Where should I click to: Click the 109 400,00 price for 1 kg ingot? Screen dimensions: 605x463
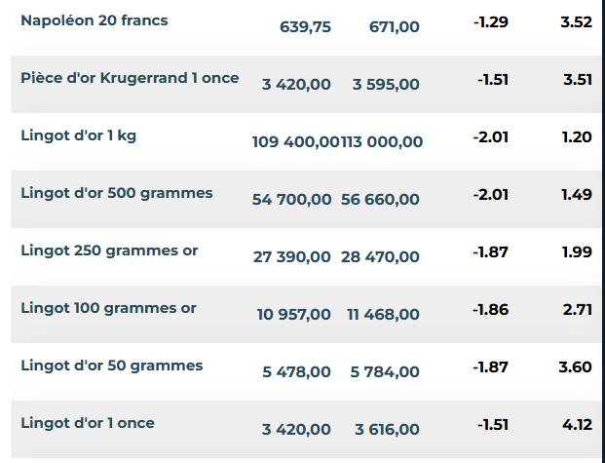point(295,142)
